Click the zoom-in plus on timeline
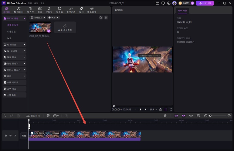 coord(229,116)
